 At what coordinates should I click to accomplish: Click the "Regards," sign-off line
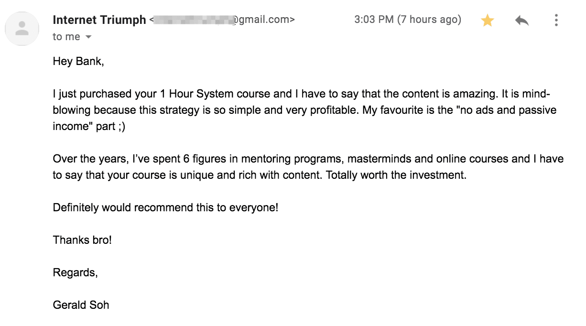(76, 272)
